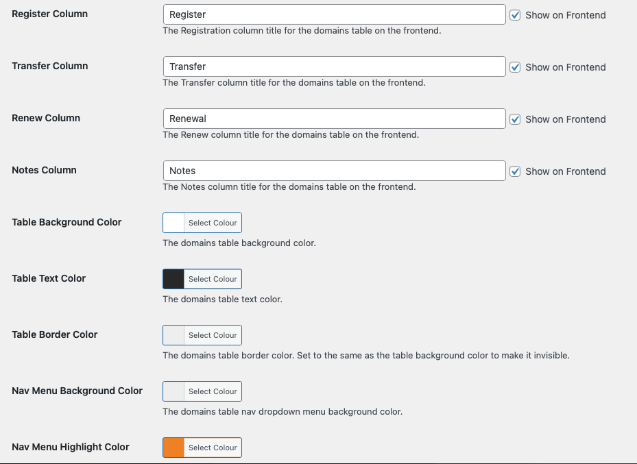
Task: Click the Register Column label
Action: coord(49,14)
